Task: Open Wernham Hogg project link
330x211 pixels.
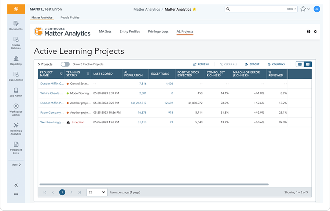Action: click(x=52, y=122)
